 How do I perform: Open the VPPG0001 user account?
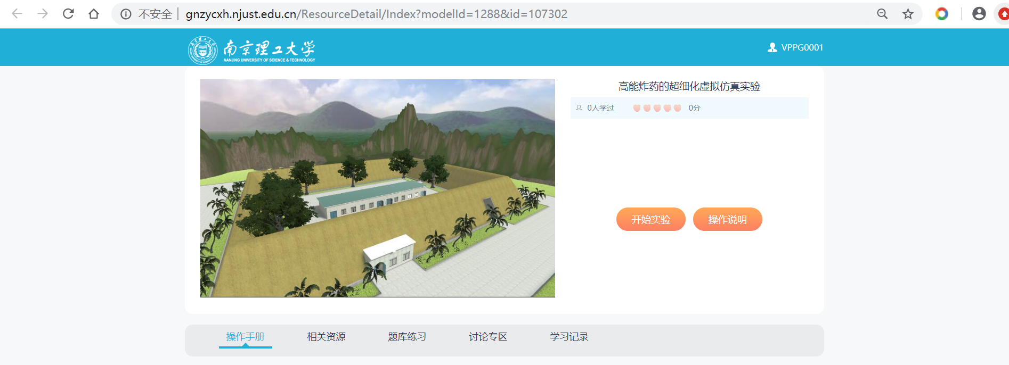pos(795,47)
